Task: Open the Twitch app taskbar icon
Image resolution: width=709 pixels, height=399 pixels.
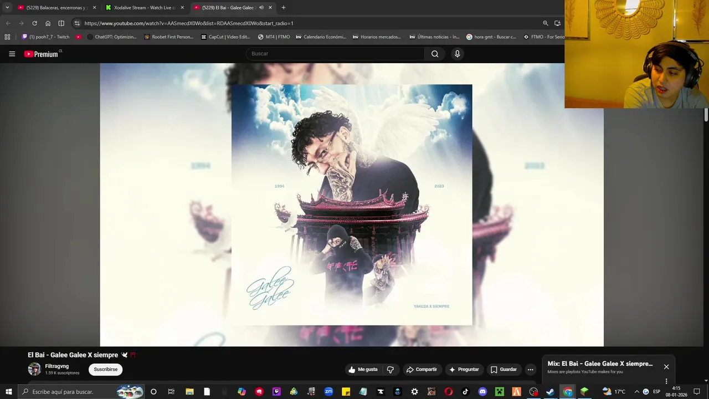Action: point(276,392)
